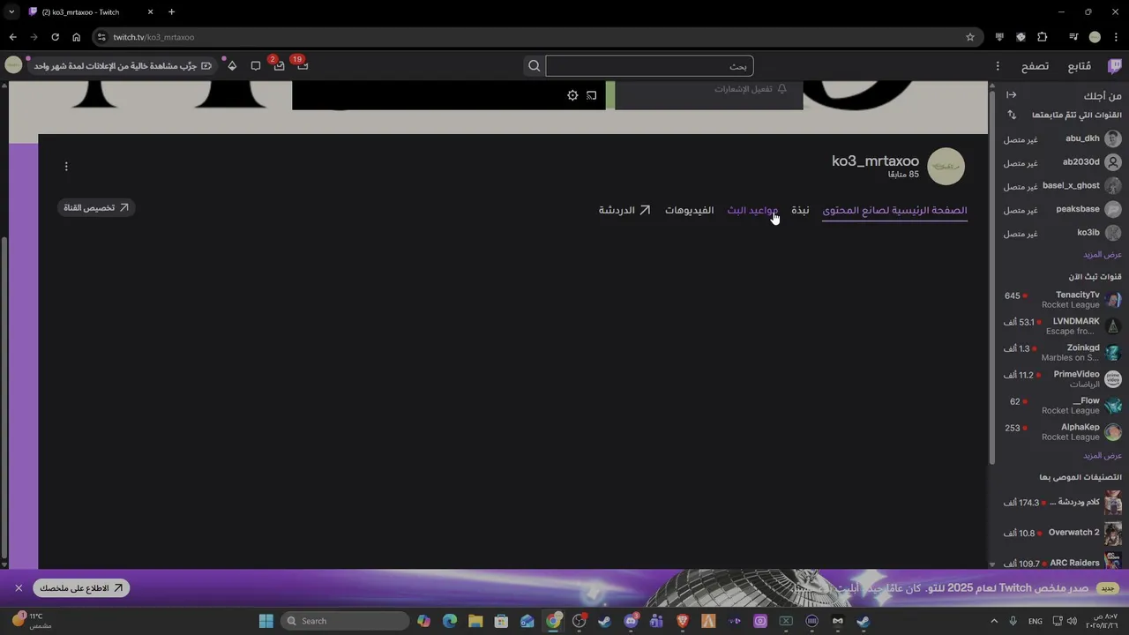Select the الصفحة الرئيسية لصانع المحتوى tab
This screenshot has height=635, width=1129.
pyautogui.click(x=894, y=211)
